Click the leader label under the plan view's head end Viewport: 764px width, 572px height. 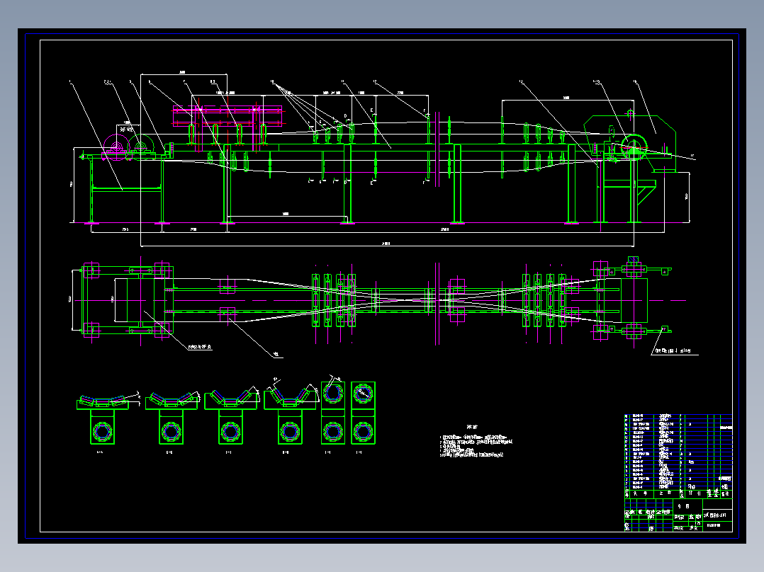675,351
